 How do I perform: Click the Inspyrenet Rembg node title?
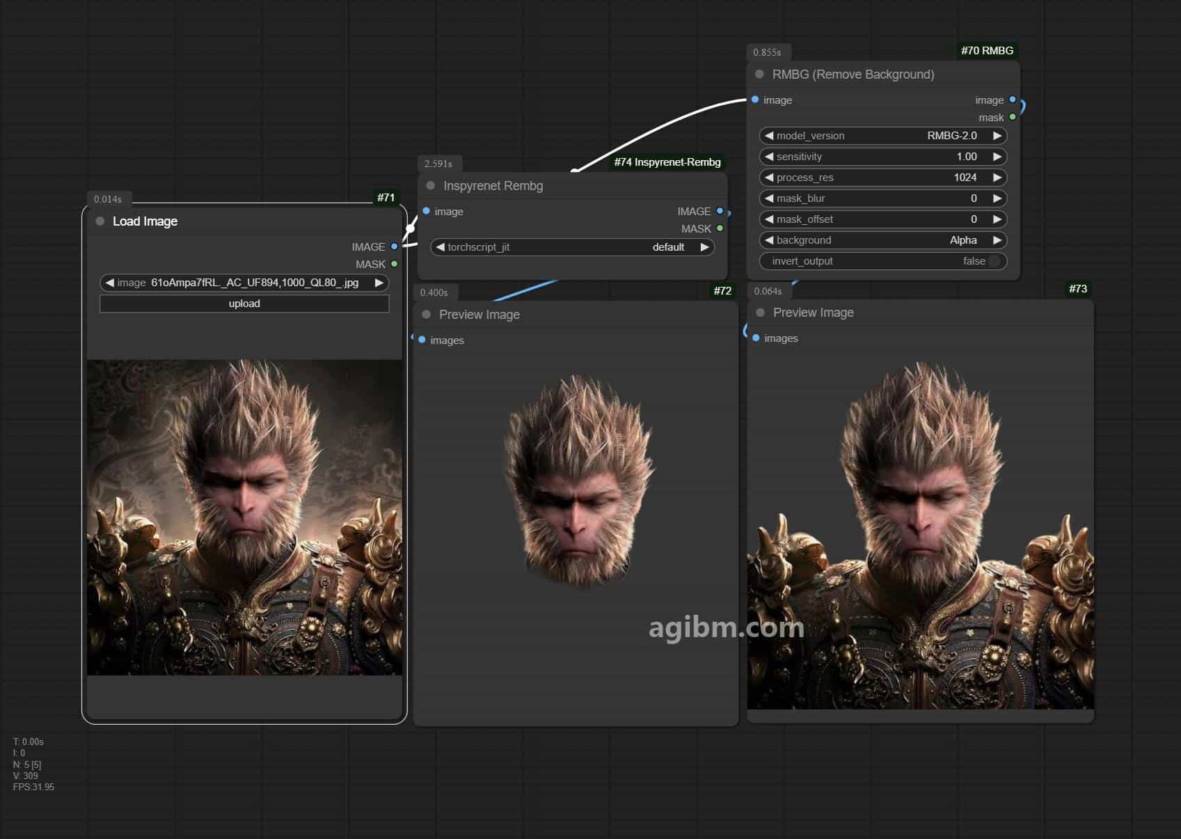(x=493, y=186)
